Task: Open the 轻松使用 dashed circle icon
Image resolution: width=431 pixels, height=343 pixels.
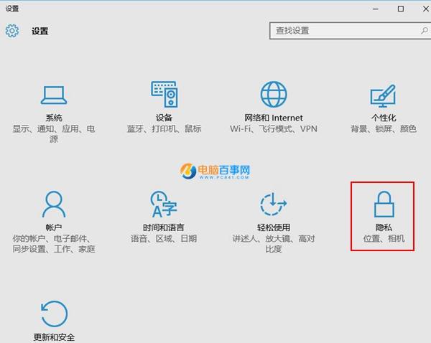Action: click(274, 204)
